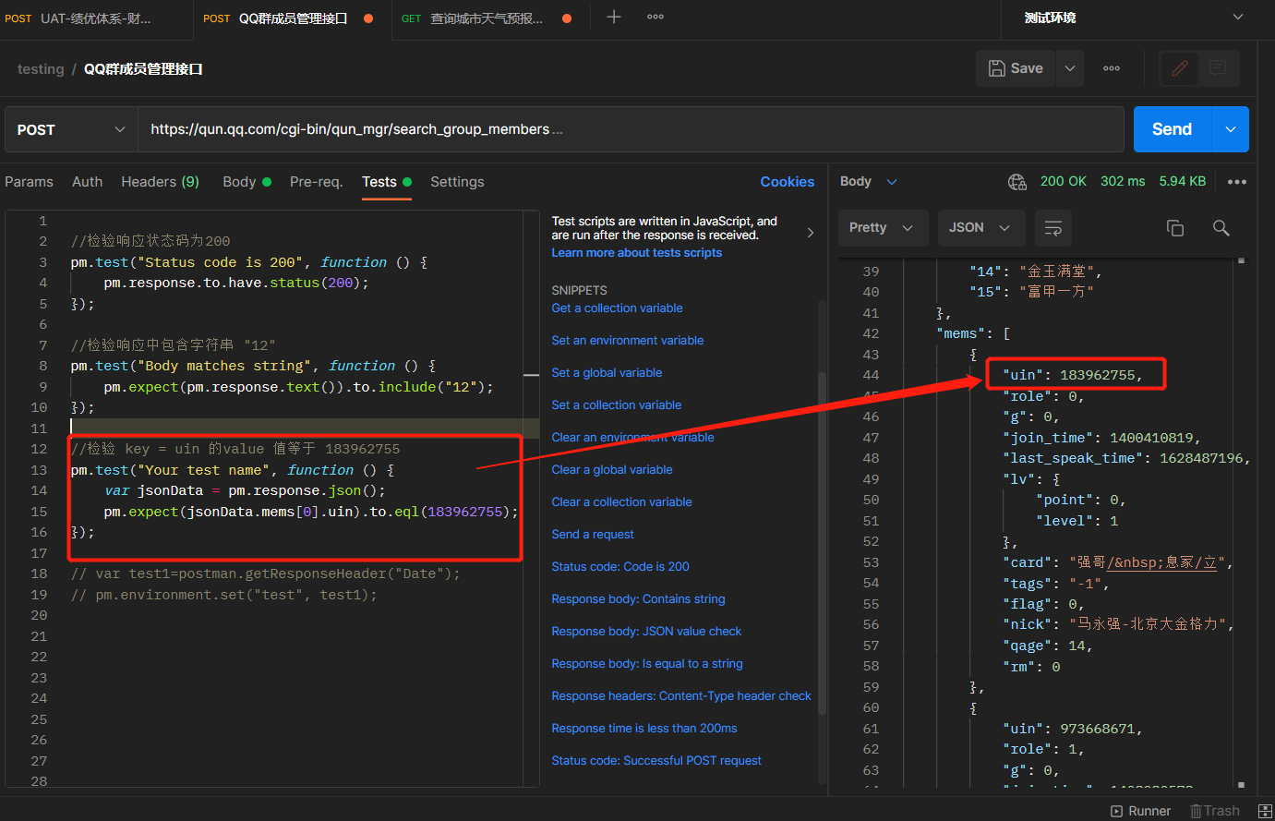Insert snippet Send a request
This screenshot has height=821, width=1275.
click(x=593, y=535)
